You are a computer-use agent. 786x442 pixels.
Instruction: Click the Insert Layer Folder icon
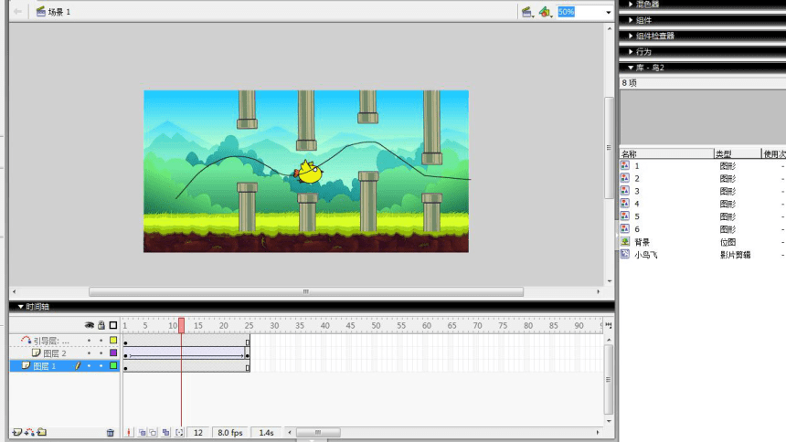(42, 432)
